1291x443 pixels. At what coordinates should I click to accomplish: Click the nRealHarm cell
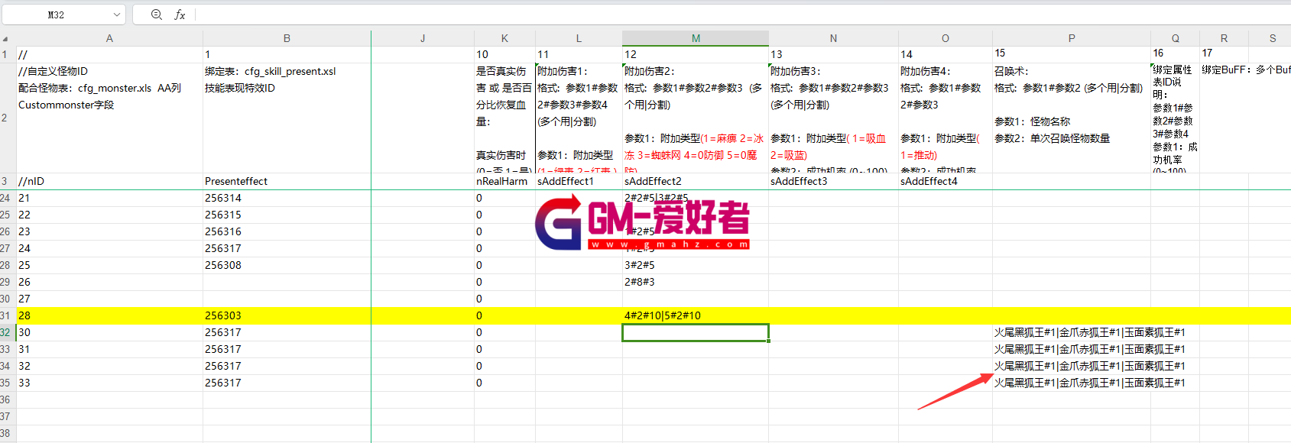tap(504, 181)
